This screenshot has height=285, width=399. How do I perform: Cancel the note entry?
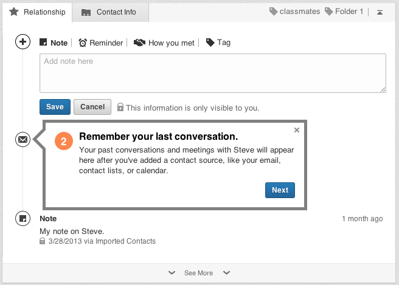tap(92, 107)
